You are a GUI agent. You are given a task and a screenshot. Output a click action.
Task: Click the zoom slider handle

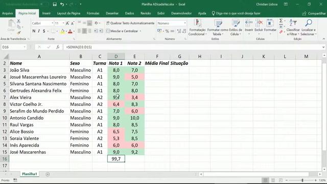[x=302, y=180]
